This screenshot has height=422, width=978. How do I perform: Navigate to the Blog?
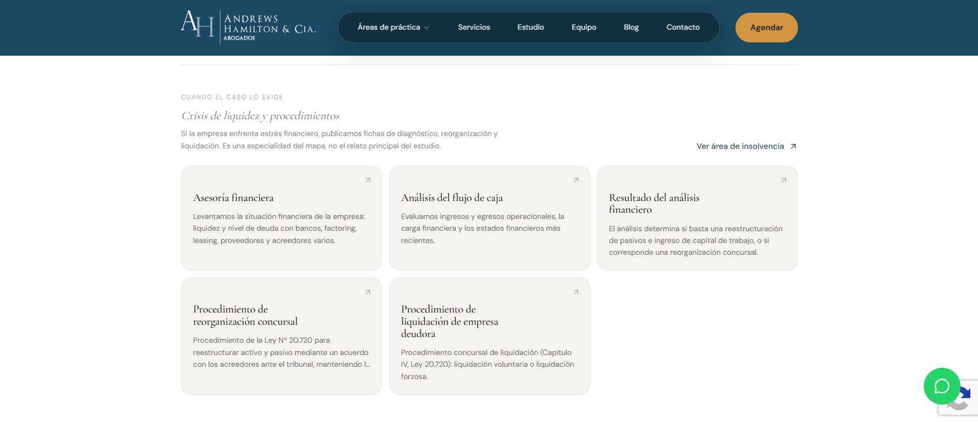click(631, 27)
